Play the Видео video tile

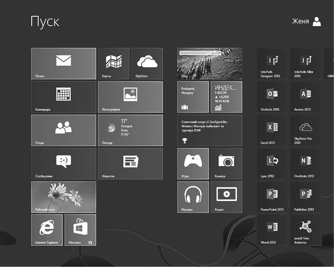coord(226,197)
